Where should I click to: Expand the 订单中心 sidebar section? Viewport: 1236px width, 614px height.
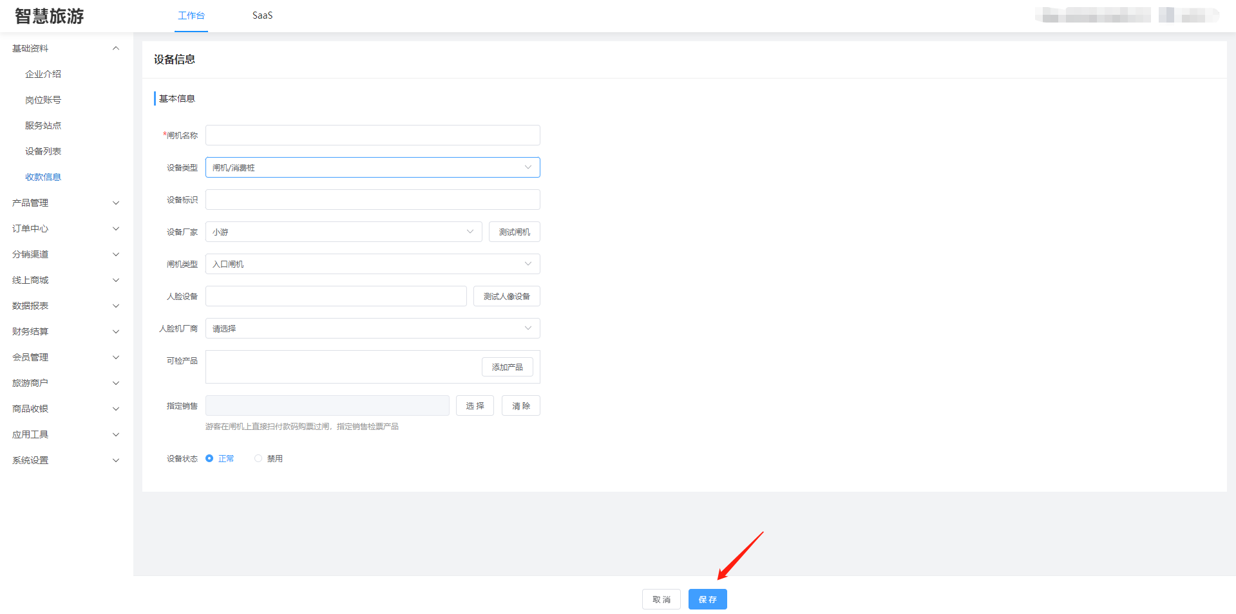click(64, 228)
